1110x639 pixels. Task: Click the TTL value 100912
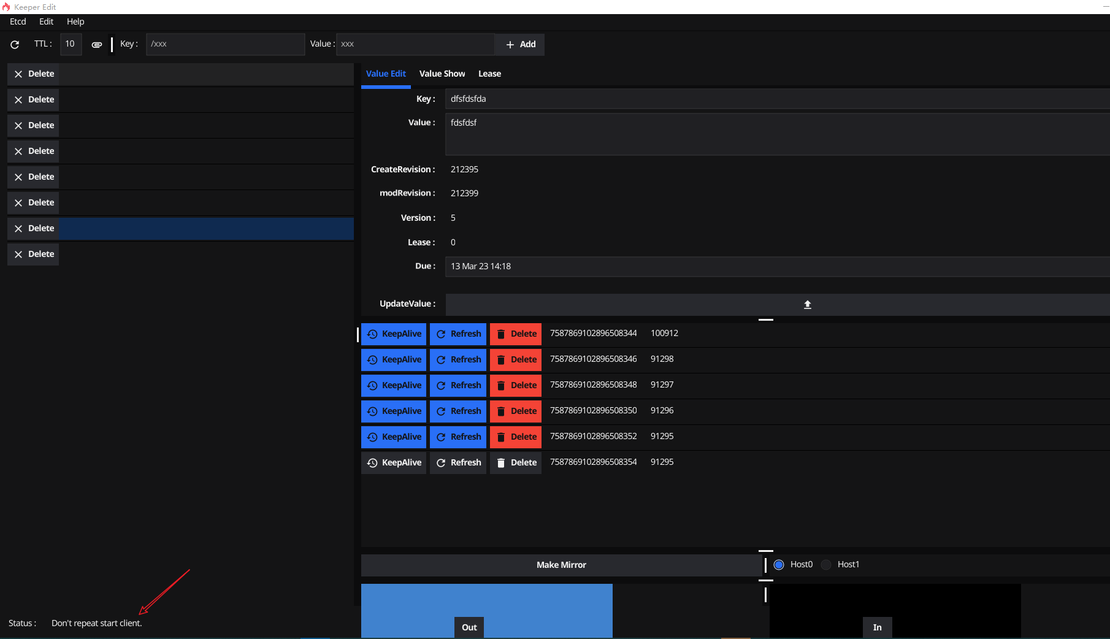point(664,334)
